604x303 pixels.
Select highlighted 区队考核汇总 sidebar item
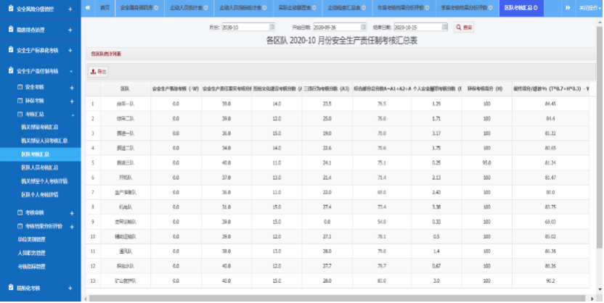(x=40, y=154)
